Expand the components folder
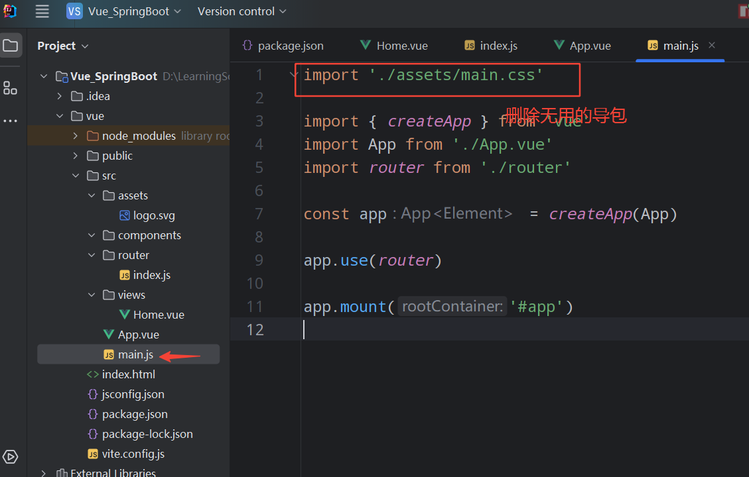Viewport: 749px width, 477px height. [x=92, y=235]
